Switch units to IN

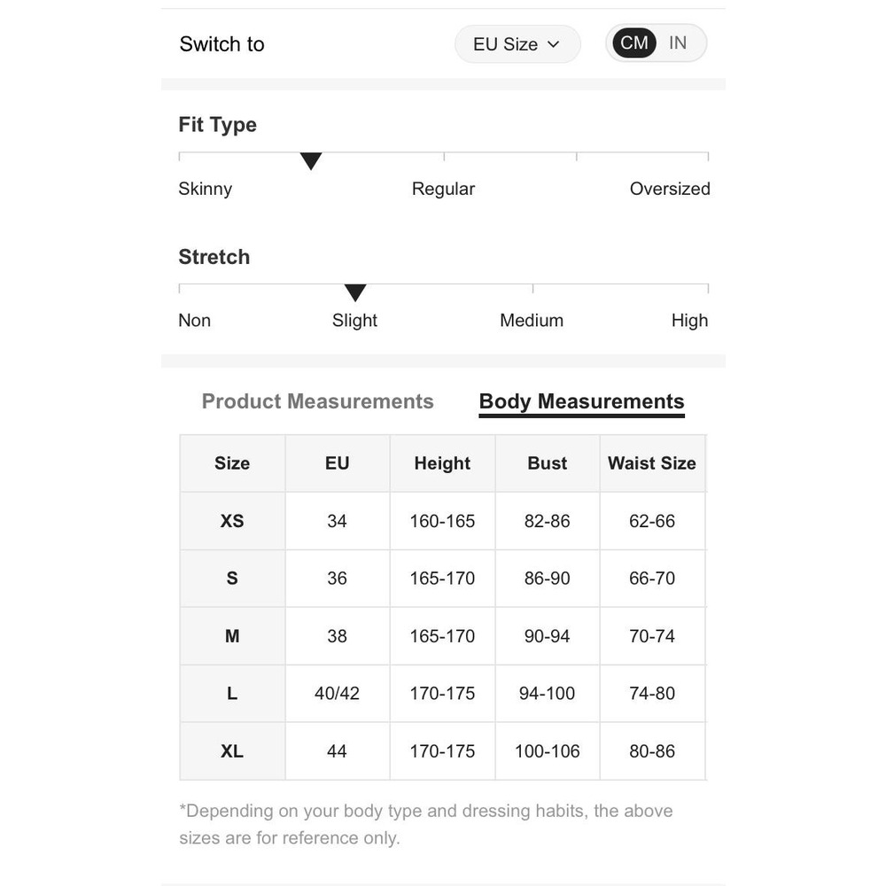pos(678,43)
